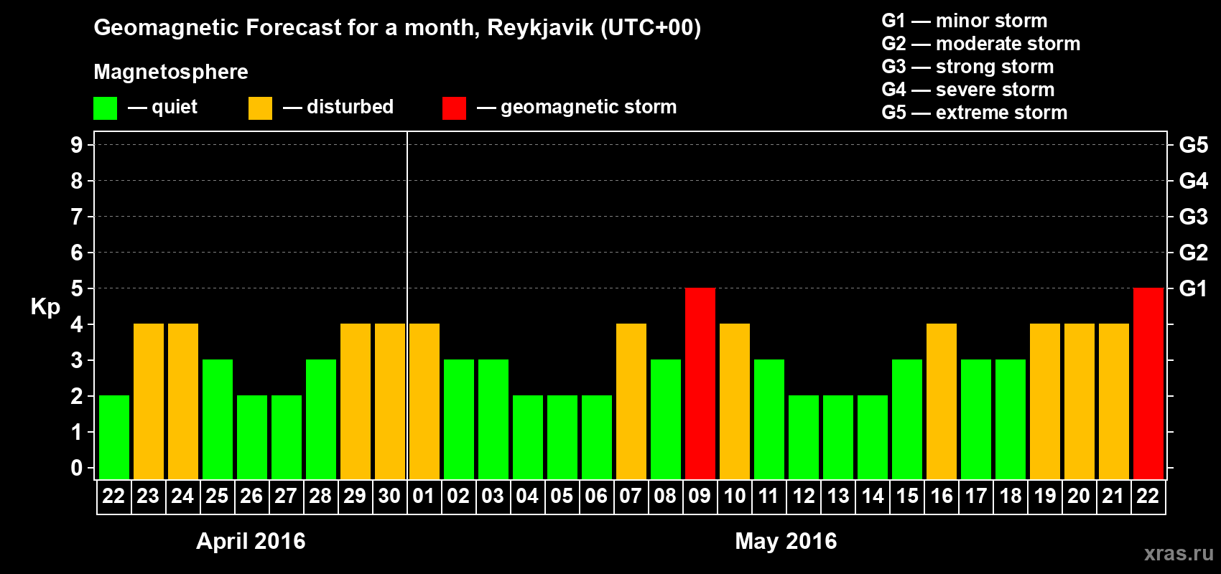Select the green bar for May 13
This screenshot has height=574, width=1221.
pyautogui.click(x=838, y=437)
